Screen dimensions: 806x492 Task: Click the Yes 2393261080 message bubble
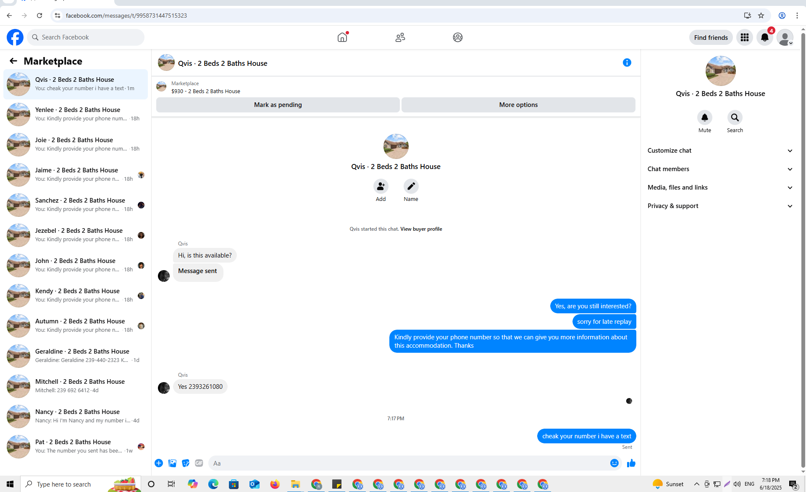pos(200,387)
